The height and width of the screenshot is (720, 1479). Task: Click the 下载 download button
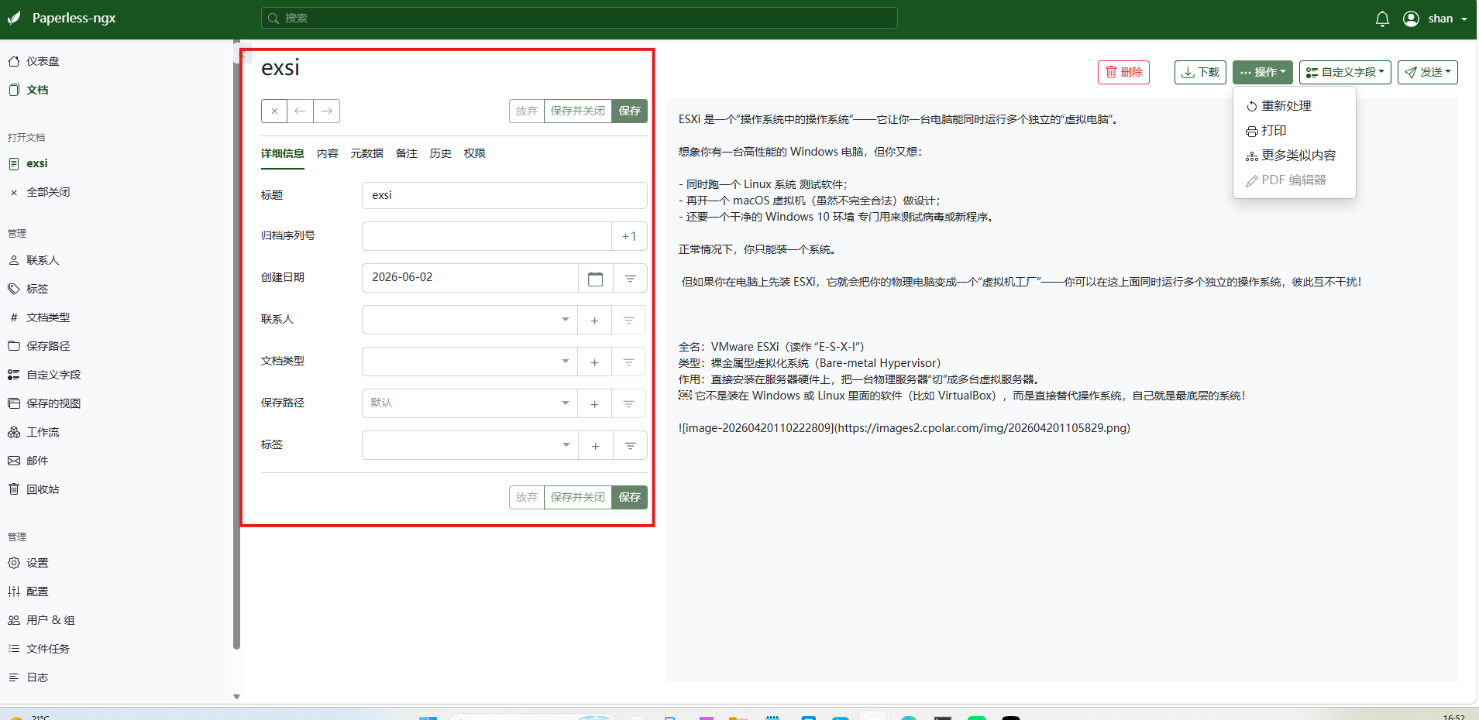coord(1200,72)
